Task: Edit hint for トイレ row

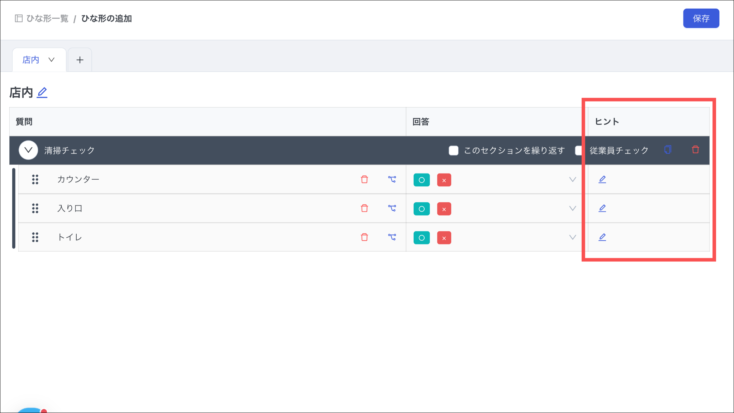Action: 602,237
